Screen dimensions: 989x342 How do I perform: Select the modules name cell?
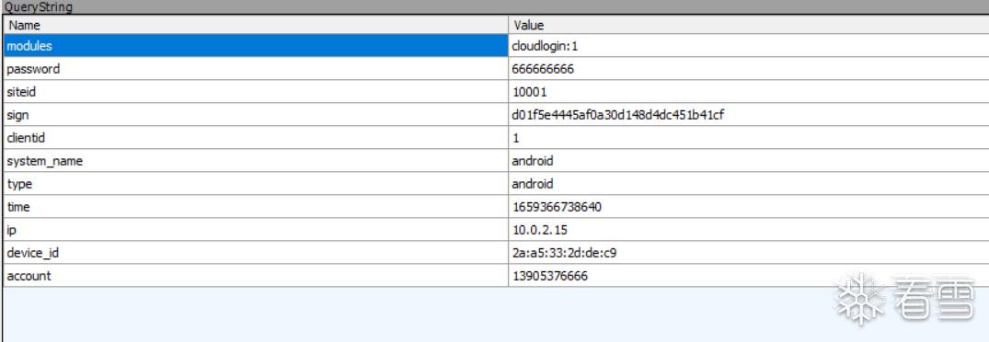point(256,46)
